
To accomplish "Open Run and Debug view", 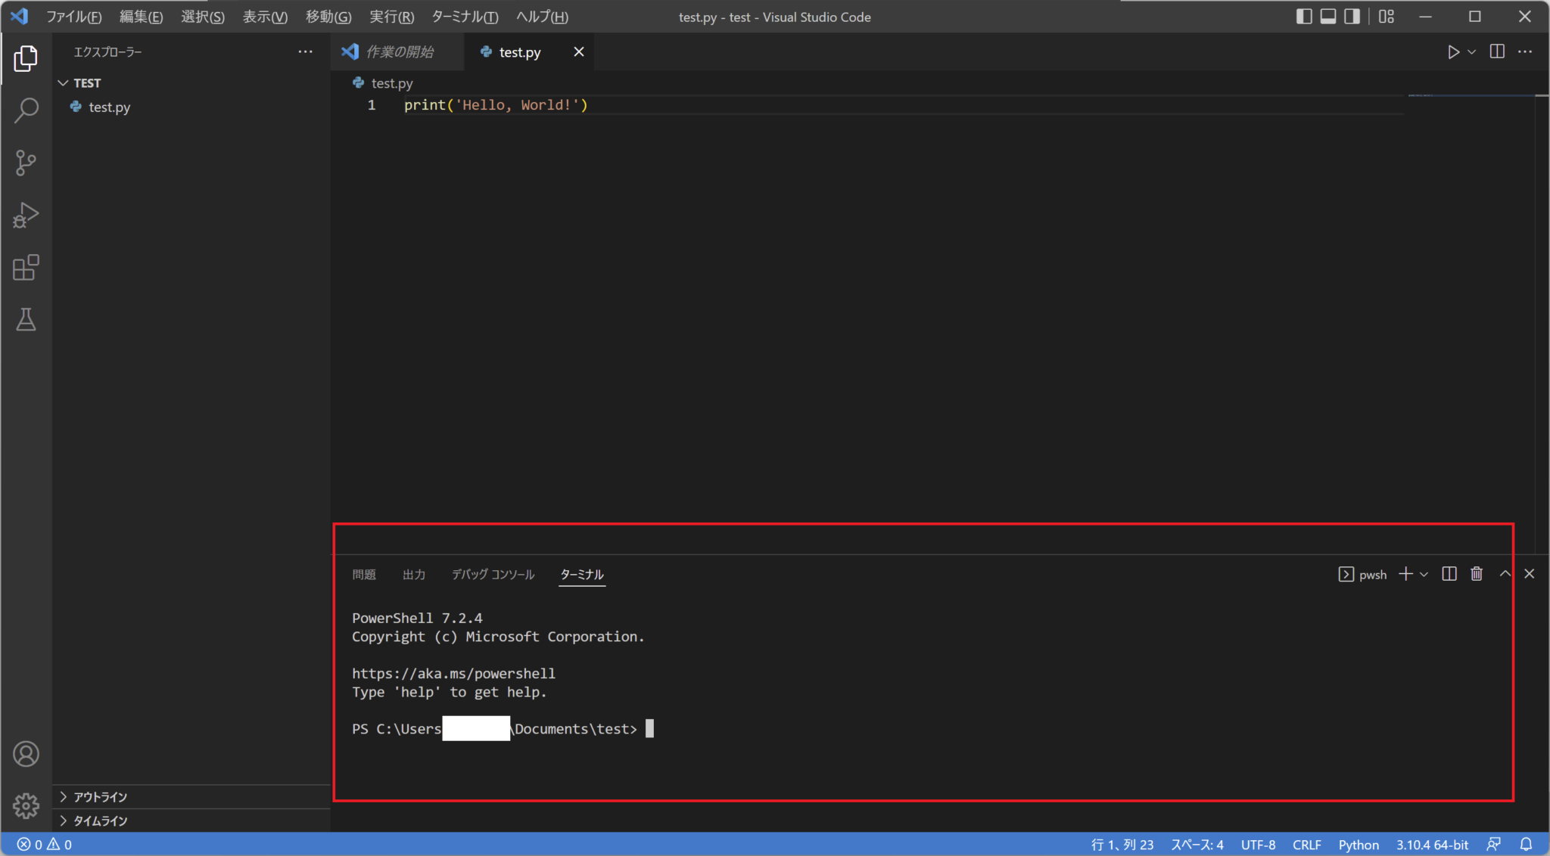I will click(x=26, y=215).
